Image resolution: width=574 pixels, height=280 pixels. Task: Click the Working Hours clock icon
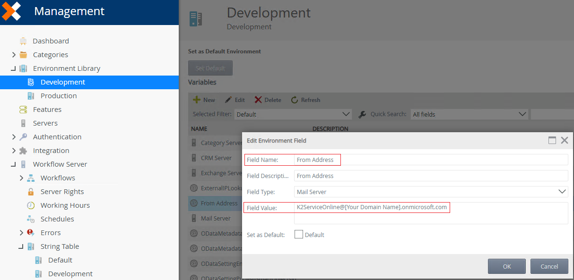pyautogui.click(x=31, y=205)
